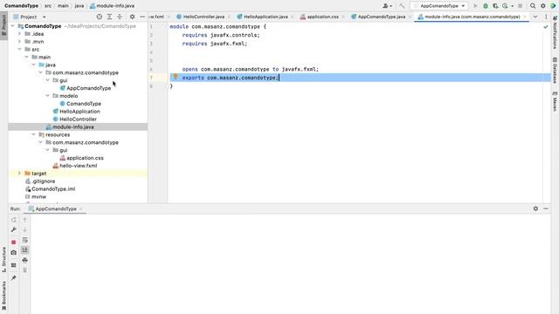
Task: Toggle the Maven tool window
Action: [x=556, y=101]
